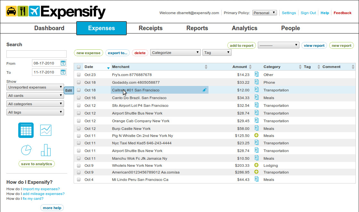This screenshot has height=212, width=359.
Task: Click the receipt icon next to Fry's.com expense
Action: tap(256, 74)
